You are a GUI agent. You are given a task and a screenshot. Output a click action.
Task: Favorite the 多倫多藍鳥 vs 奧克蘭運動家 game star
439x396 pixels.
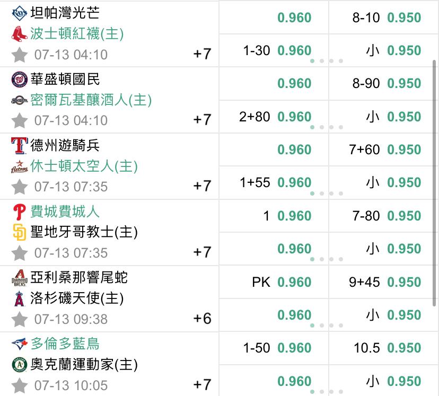point(20,385)
